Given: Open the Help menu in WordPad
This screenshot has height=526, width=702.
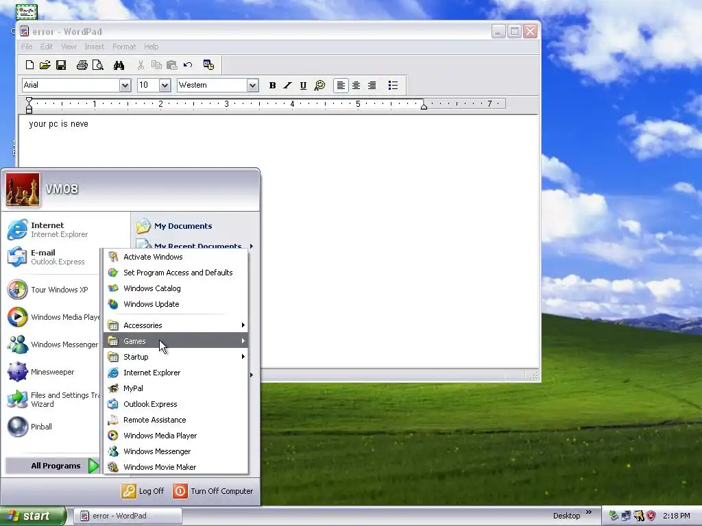Looking at the screenshot, I should [x=152, y=47].
